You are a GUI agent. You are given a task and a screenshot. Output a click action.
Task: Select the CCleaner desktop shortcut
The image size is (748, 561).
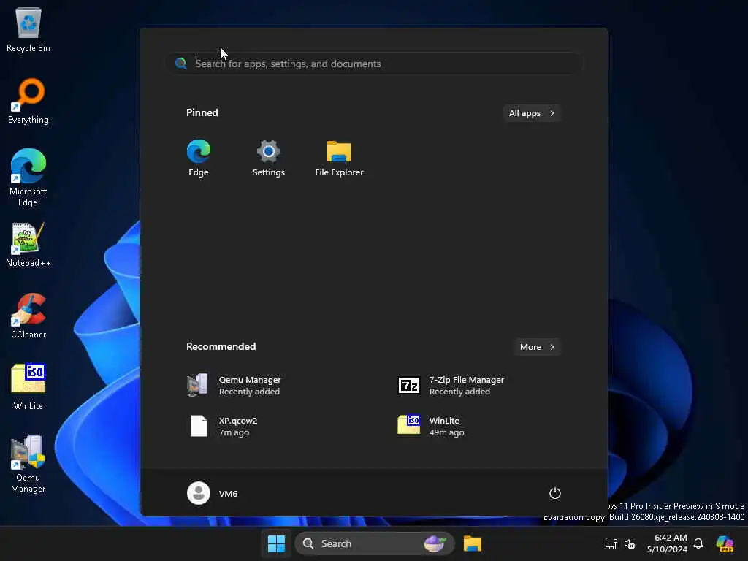tap(28, 316)
